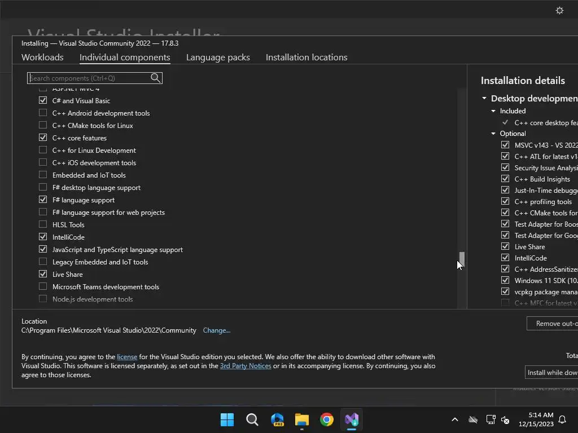This screenshot has width=578, height=433.
Task: Uncheck C++ AddressSanitizer option
Action: (x=505, y=269)
